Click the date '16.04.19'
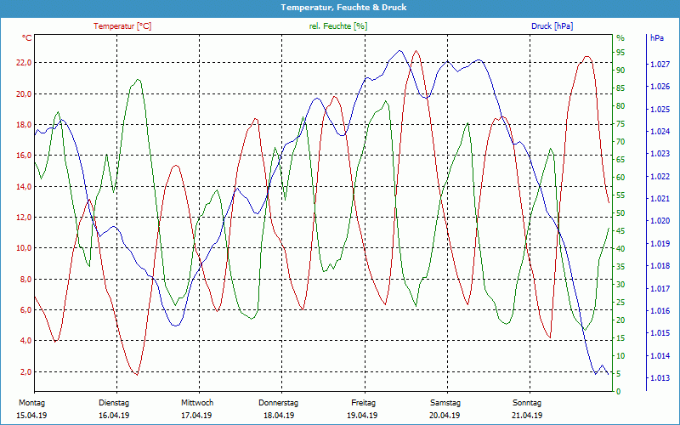680x425 pixels. (114, 416)
